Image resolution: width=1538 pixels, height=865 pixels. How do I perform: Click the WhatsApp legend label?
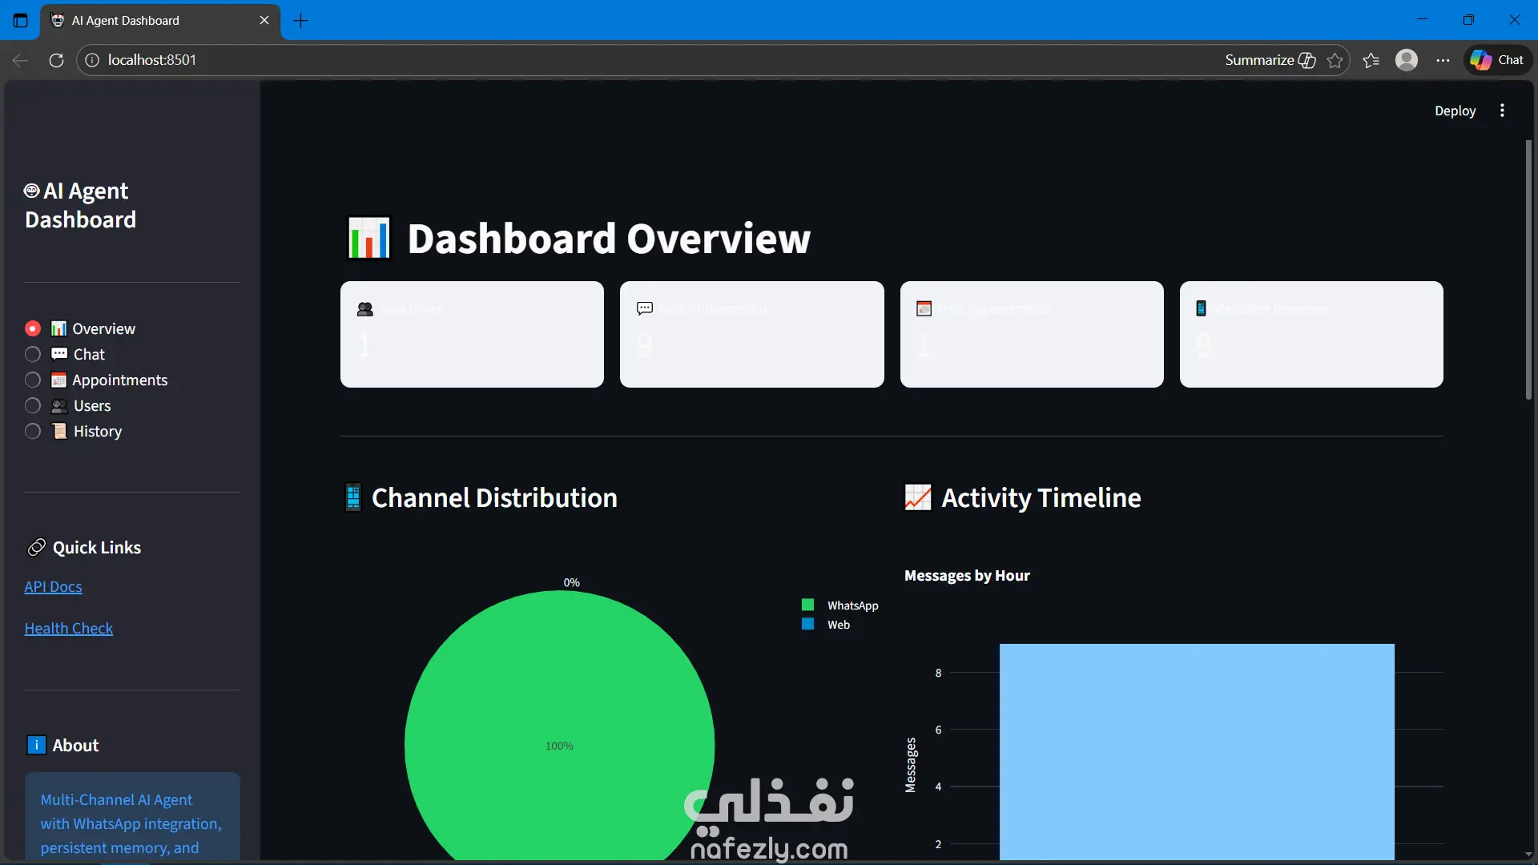tap(852, 605)
